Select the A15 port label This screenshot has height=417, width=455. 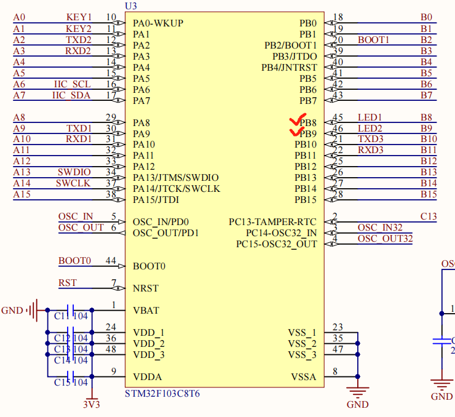click(22, 194)
